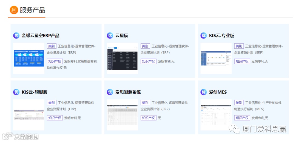Select 发明专利,实用新型专利, text in 金蝶云星空 card
Image resolution: width=296 pixels, height=142 pixels.
coord(81,61)
